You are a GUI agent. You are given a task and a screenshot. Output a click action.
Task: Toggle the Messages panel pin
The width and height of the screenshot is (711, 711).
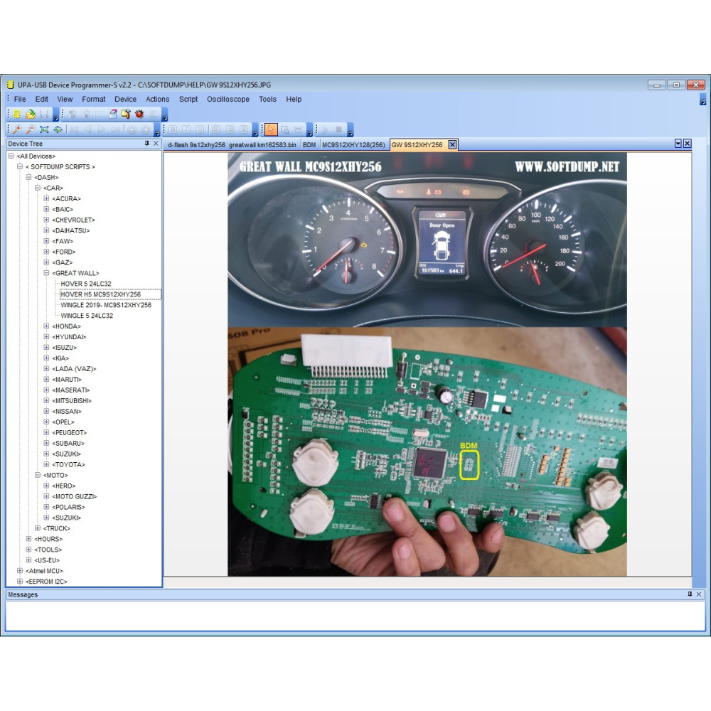coord(690,594)
